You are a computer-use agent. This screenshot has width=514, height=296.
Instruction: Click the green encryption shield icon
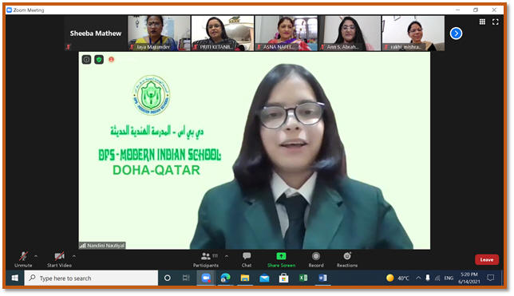[99, 60]
